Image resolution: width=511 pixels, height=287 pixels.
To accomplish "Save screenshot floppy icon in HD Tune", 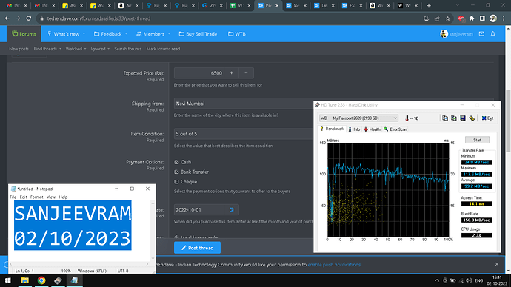I will click(x=463, y=118).
